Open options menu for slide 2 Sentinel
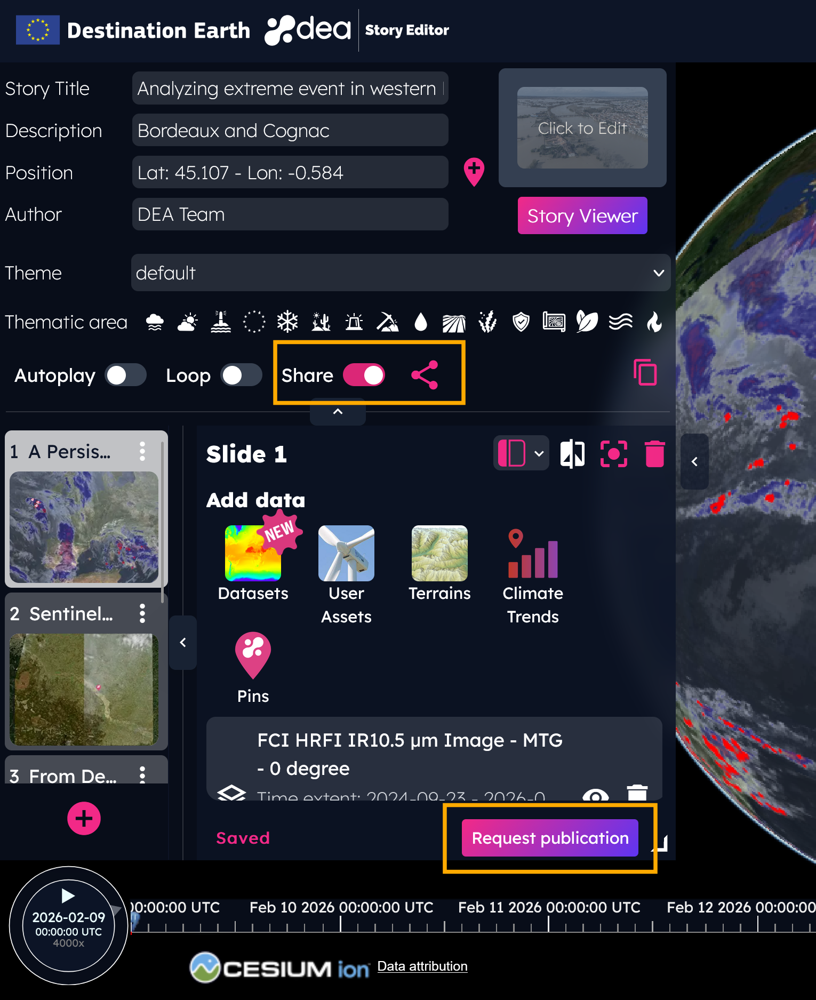 (142, 613)
